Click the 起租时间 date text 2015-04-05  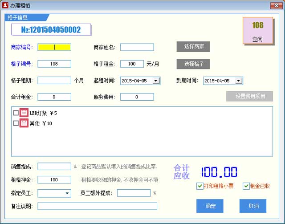(x=134, y=81)
